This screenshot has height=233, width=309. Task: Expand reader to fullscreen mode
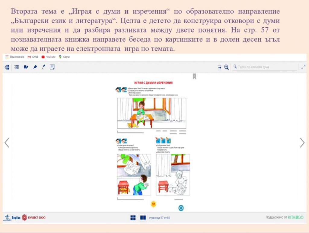point(304,67)
